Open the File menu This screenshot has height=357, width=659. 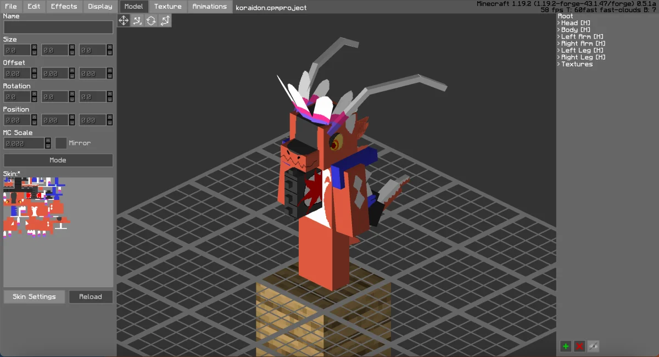11,7
